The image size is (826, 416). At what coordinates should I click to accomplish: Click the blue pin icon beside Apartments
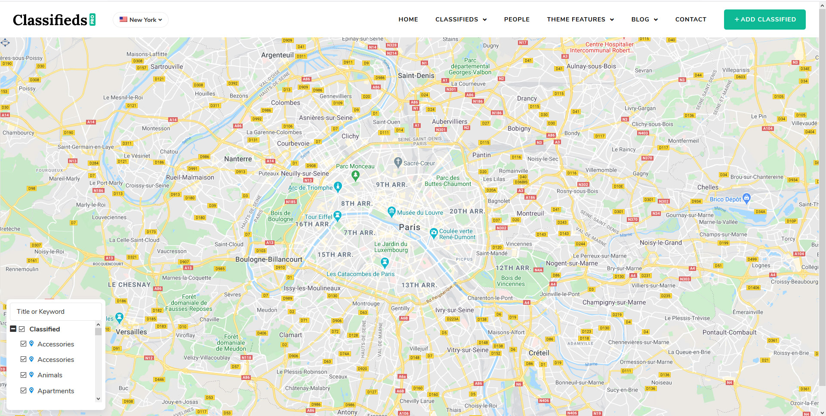31,390
